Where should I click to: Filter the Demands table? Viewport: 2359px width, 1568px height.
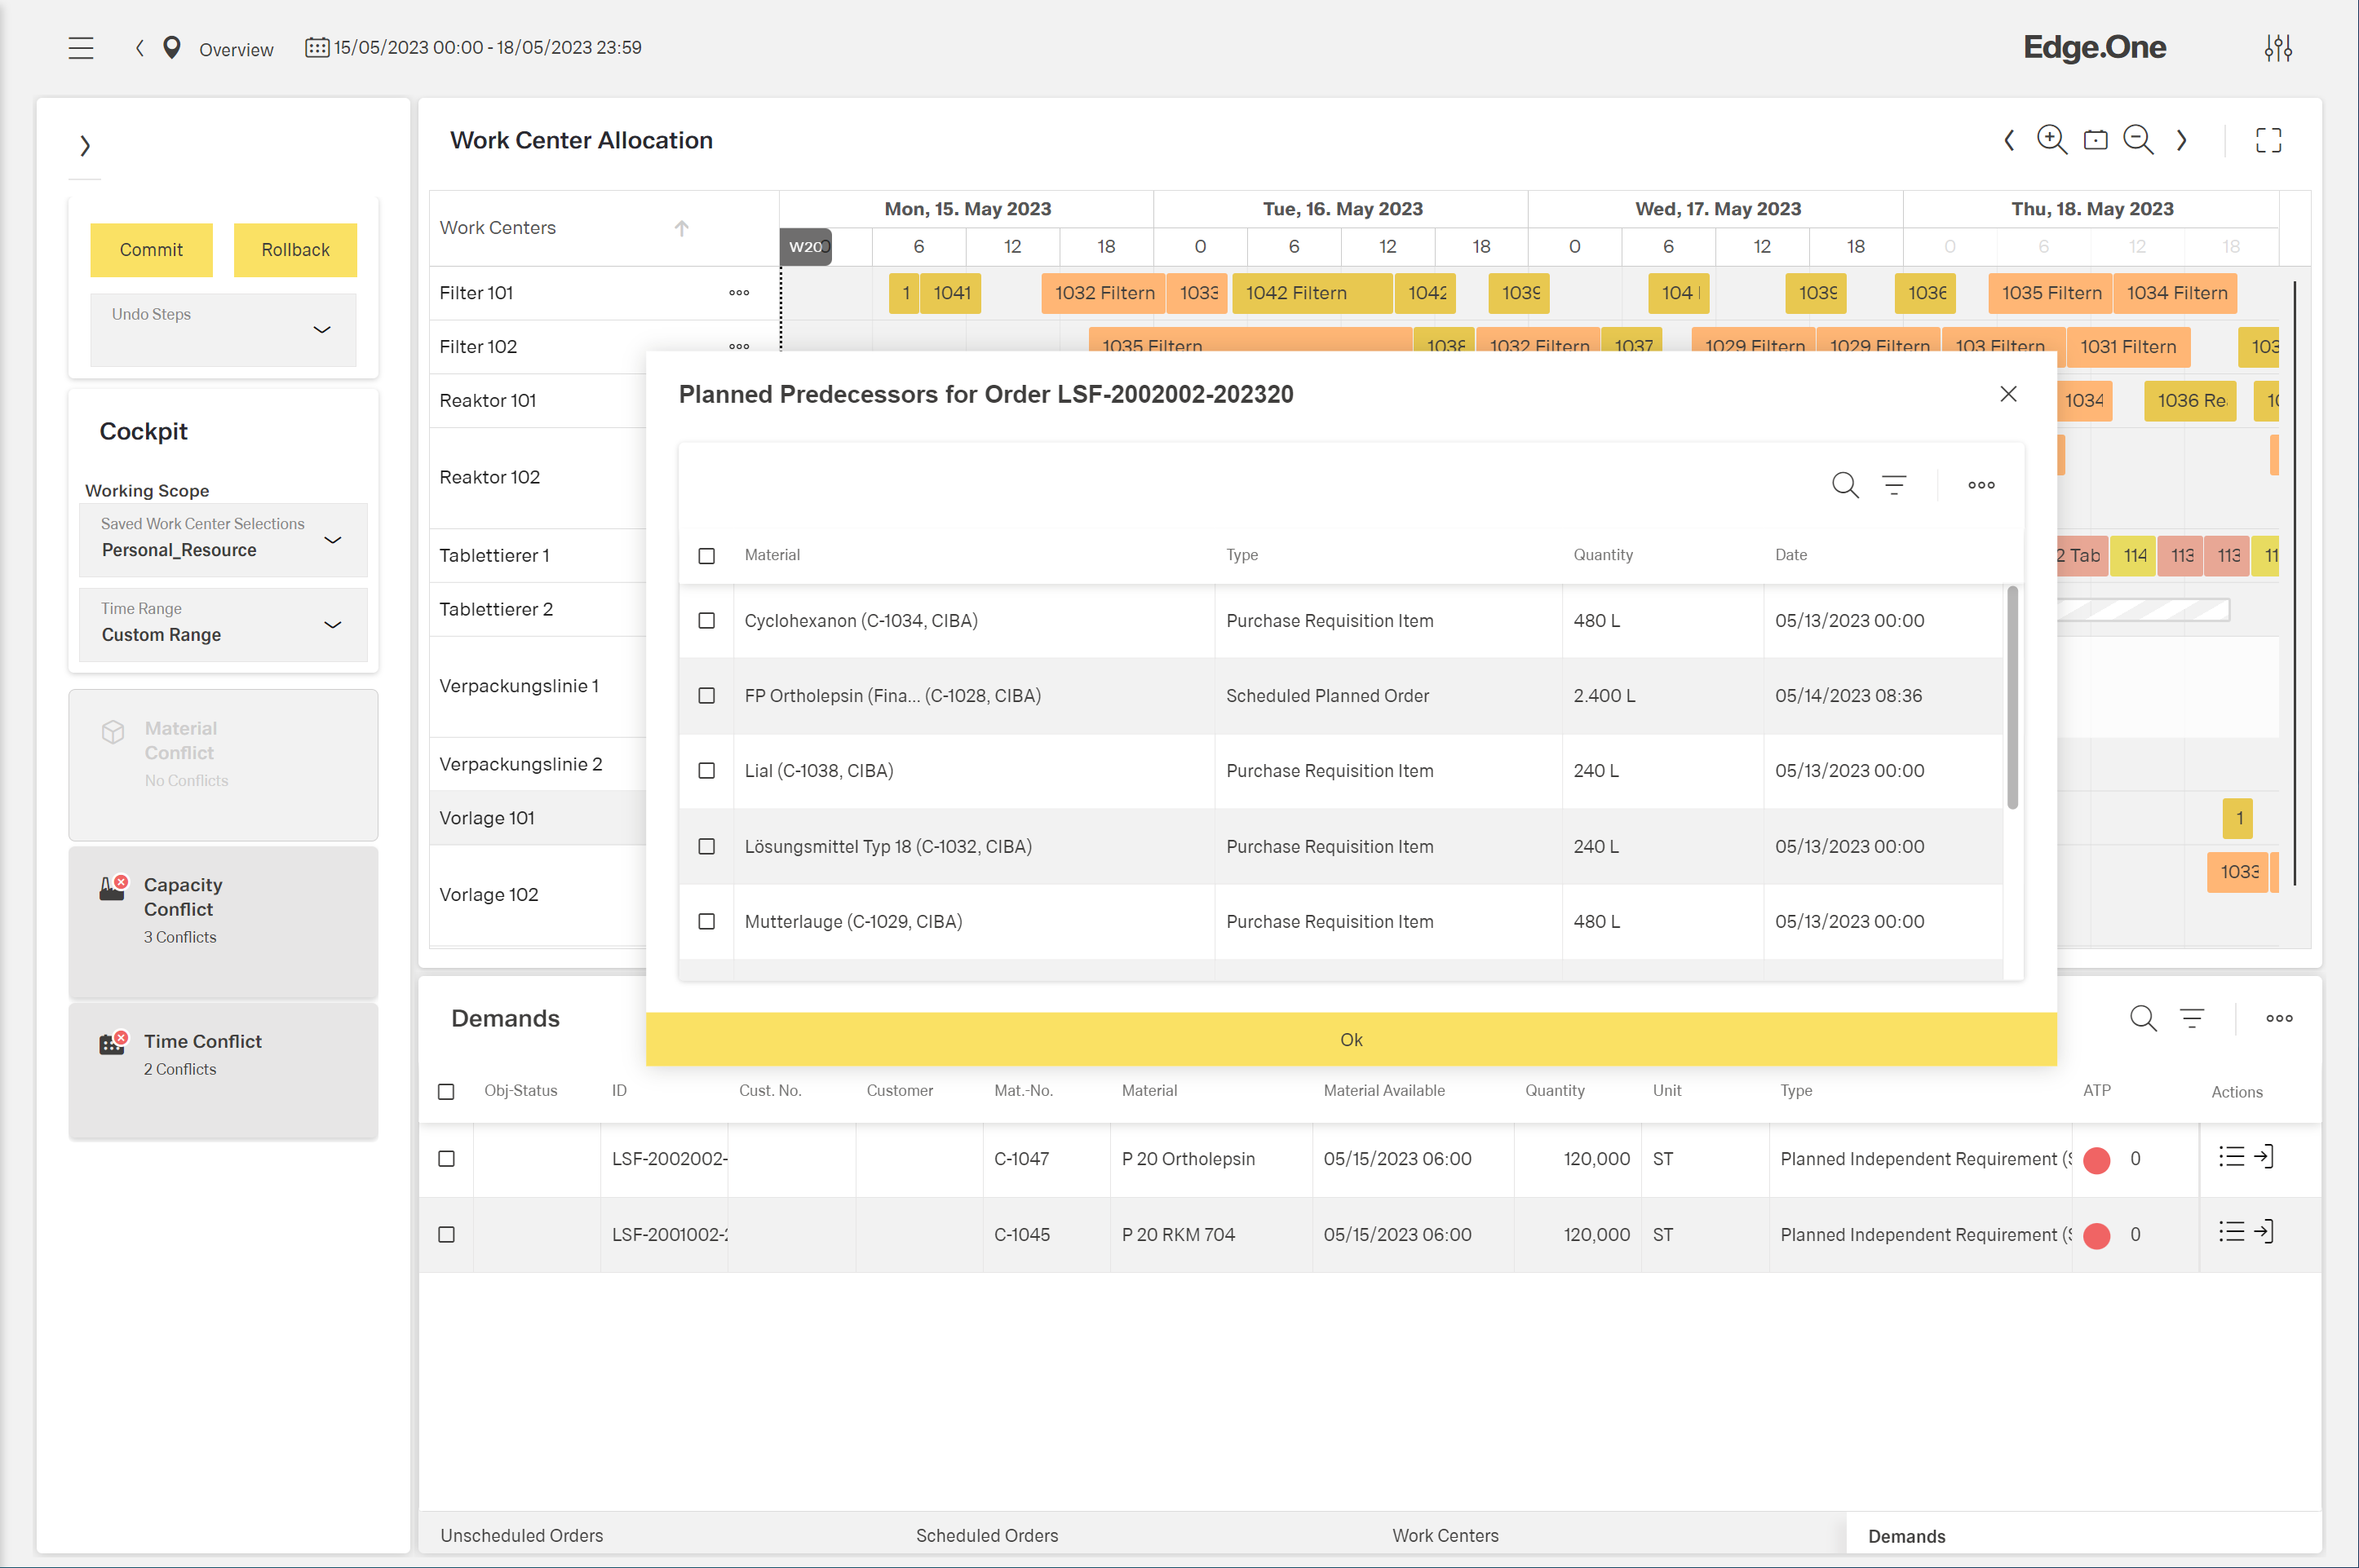pyautogui.click(x=2192, y=1018)
